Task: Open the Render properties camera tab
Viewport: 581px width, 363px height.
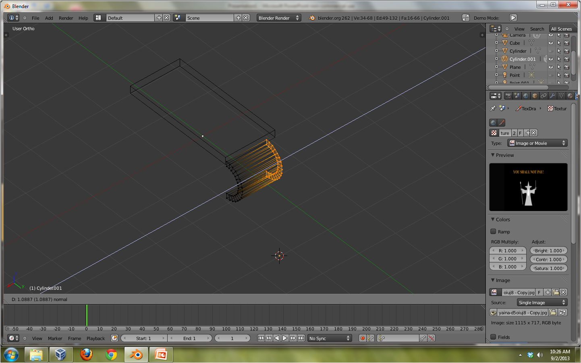Action: (508, 96)
